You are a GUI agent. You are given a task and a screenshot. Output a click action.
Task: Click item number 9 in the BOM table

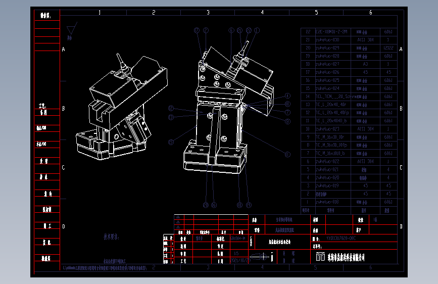pos(308,137)
